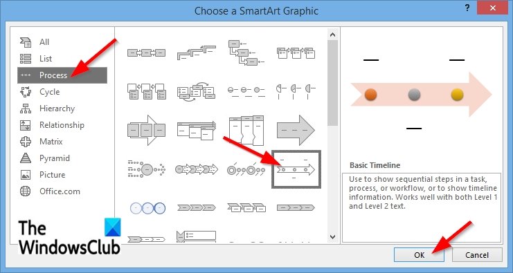
Task: Click the scroll down arrow in layout list
Action: [x=333, y=237]
